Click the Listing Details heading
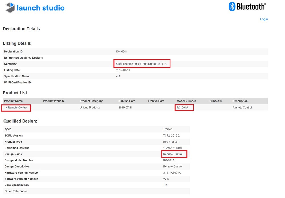The height and width of the screenshot is (198, 285). point(17,43)
